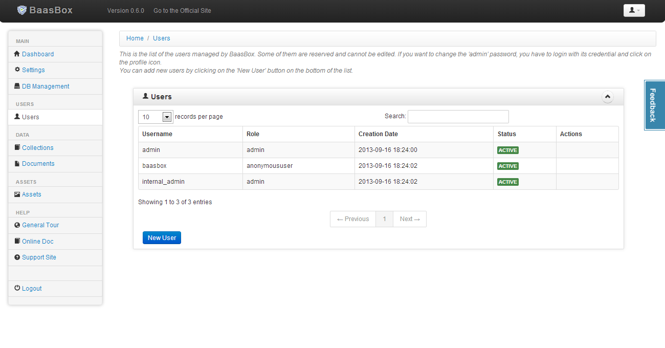The height and width of the screenshot is (348, 665).
Task: Open Assets from the sidebar
Action: [31, 194]
